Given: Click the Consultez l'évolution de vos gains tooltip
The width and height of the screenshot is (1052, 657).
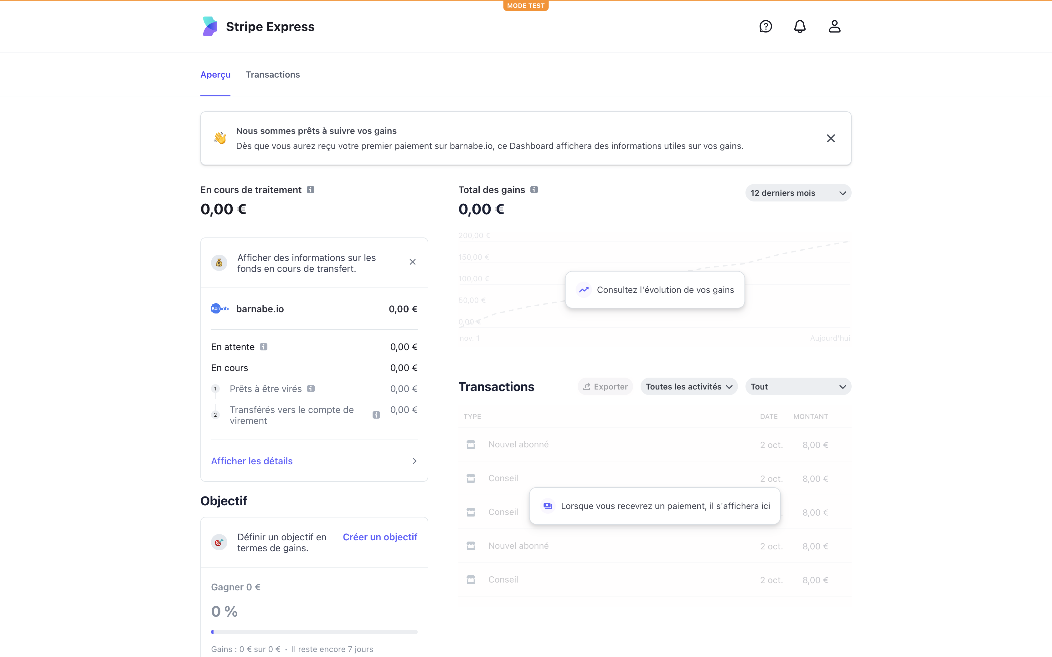Looking at the screenshot, I should [x=655, y=290].
